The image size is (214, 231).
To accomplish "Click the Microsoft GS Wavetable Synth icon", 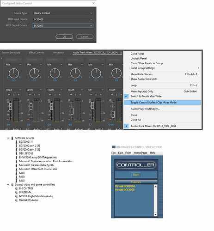I will (16, 165).
